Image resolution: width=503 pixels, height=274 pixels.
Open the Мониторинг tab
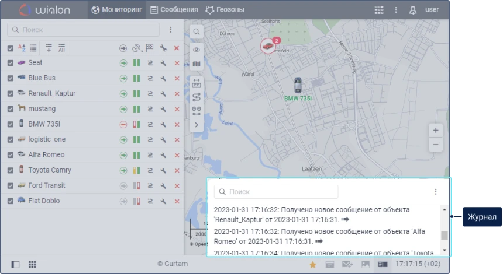coord(117,9)
